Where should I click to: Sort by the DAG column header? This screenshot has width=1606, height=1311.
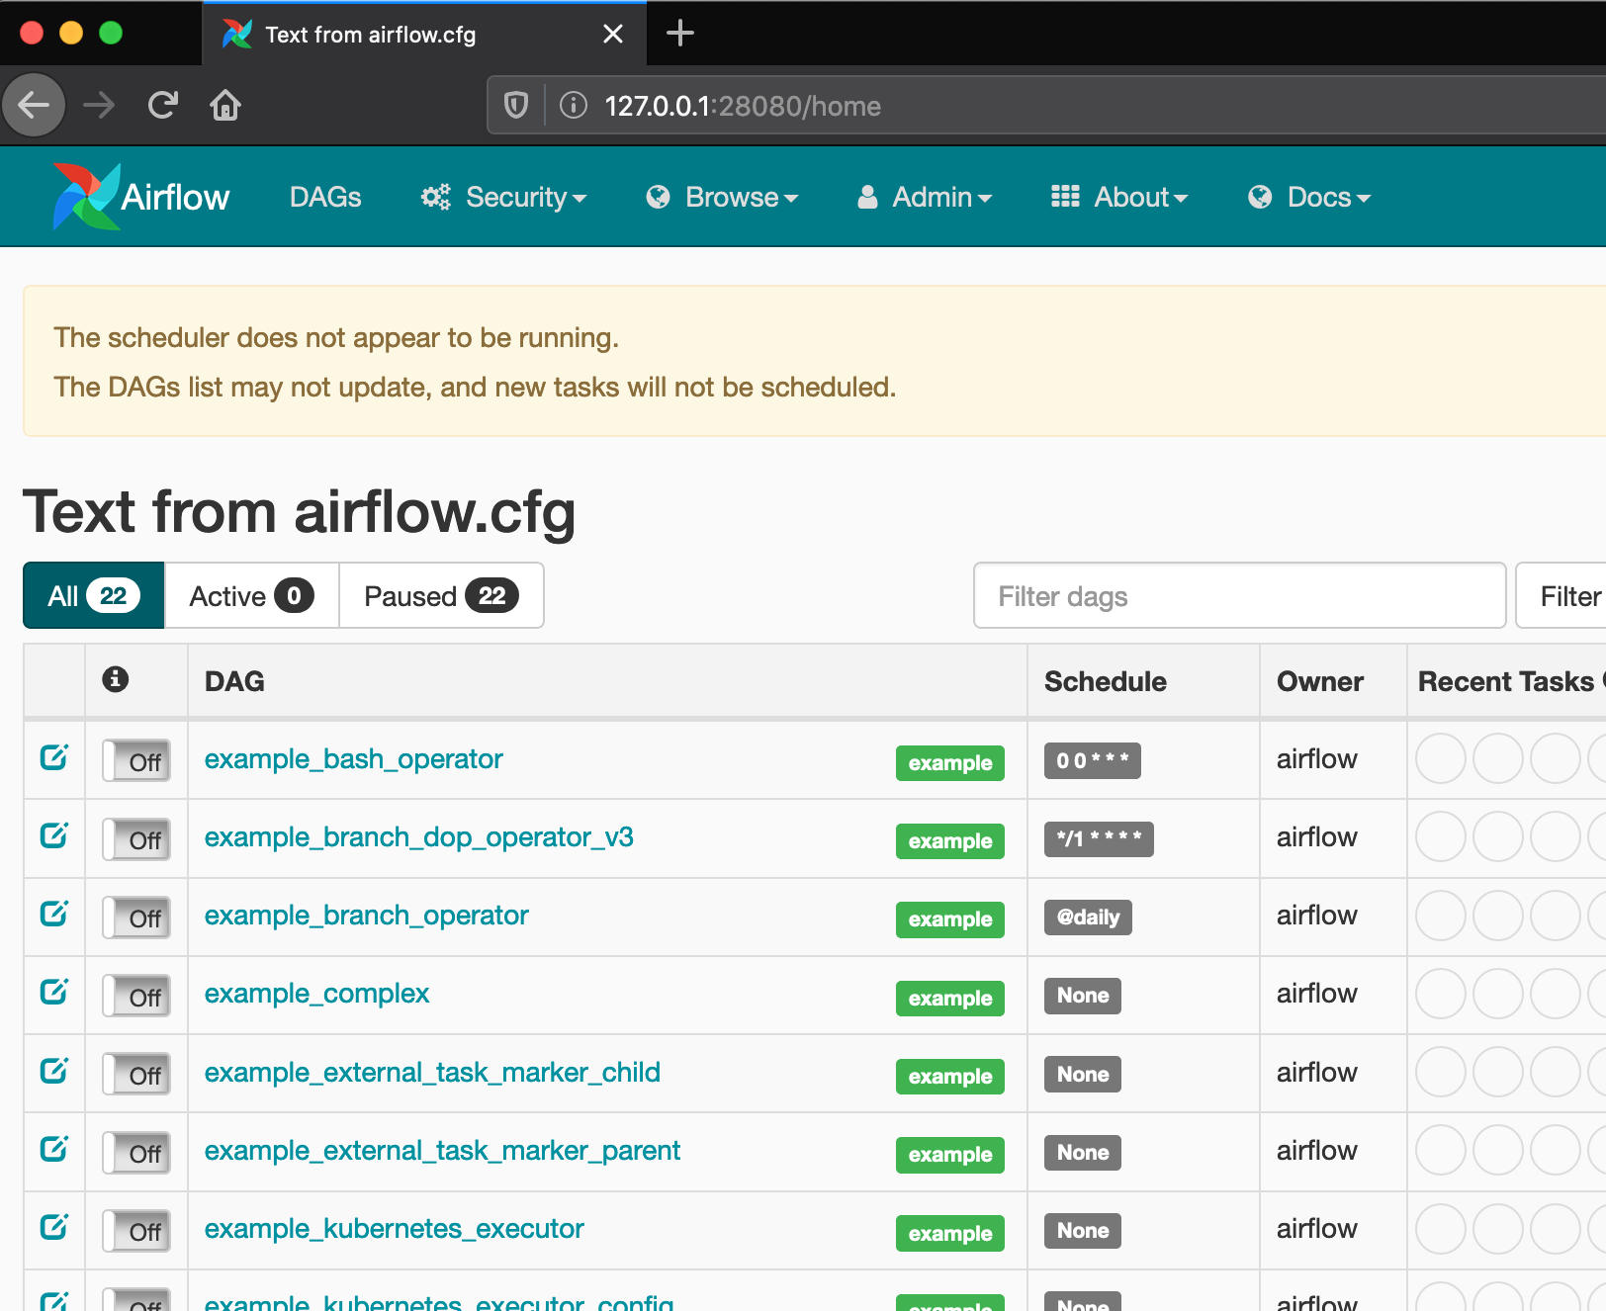(x=234, y=681)
